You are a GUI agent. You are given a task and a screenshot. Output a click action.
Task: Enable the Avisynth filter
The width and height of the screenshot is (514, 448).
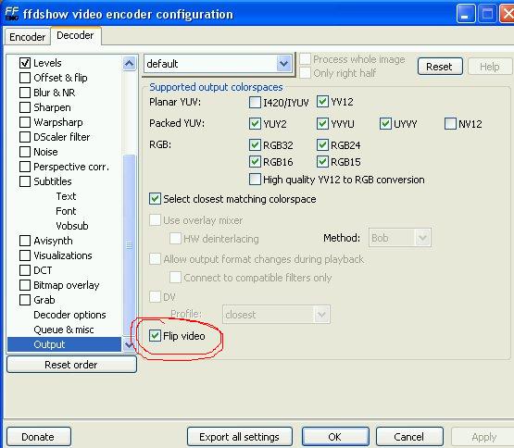pos(25,241)
